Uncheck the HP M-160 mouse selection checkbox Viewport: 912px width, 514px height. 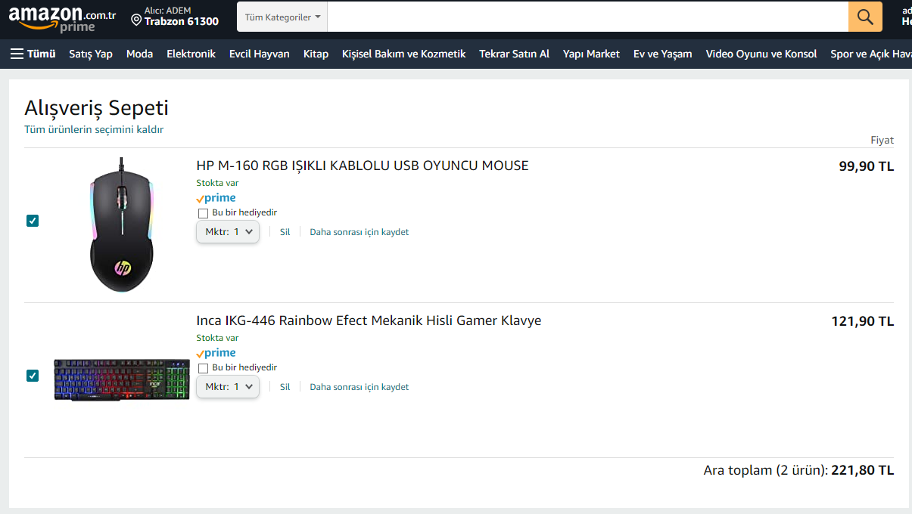click(33, 221)
